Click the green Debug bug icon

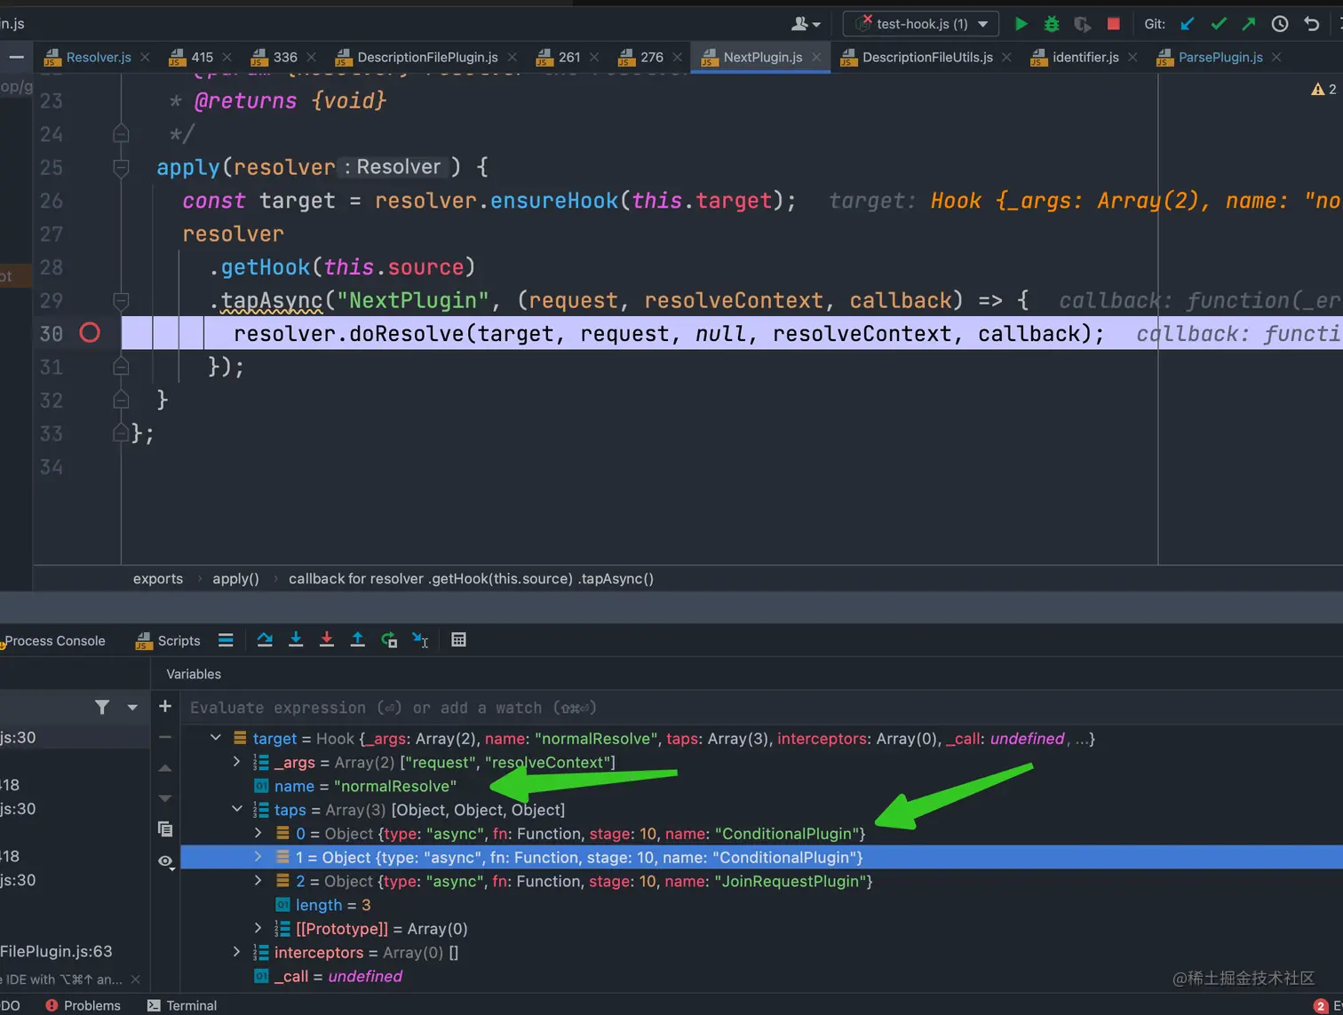(x=1052, y=24)
